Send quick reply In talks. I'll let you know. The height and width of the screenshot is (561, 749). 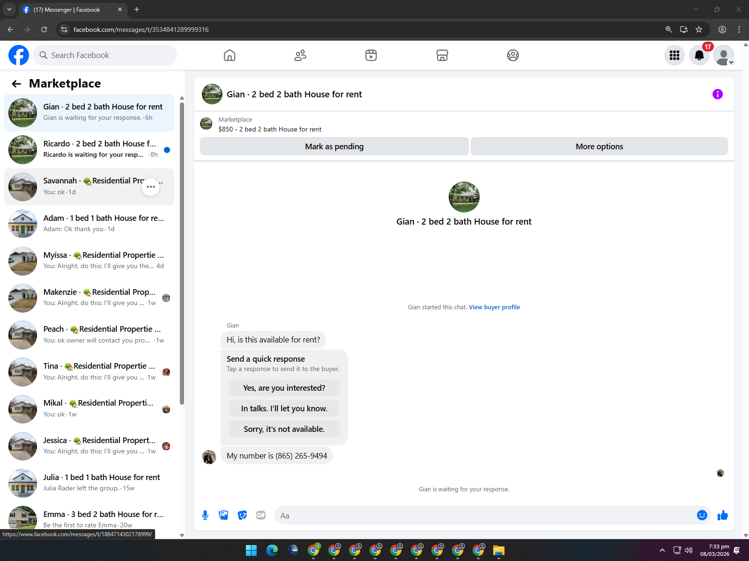284,408
